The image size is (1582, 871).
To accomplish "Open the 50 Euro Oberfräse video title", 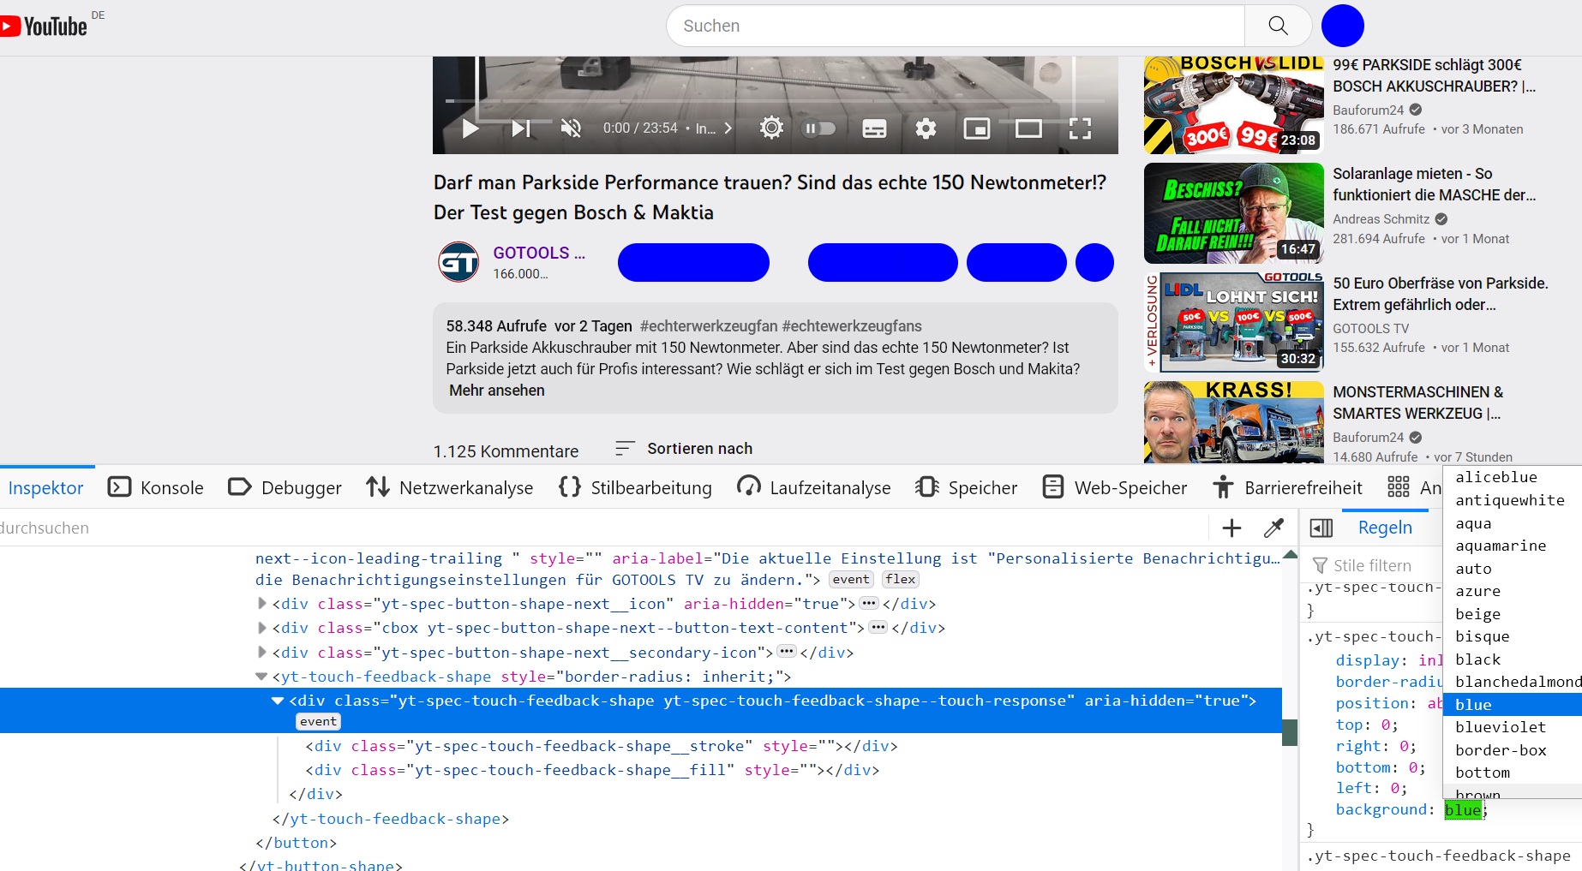I will pos(1441,294).
